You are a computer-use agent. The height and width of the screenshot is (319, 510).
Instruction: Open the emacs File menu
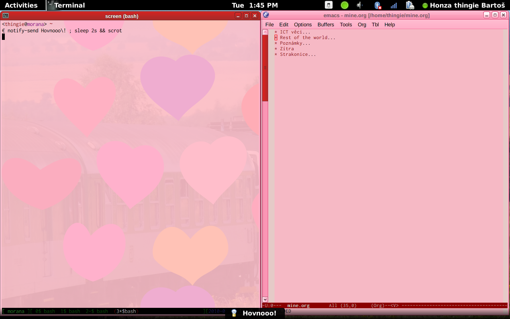(x=270, y=24)
